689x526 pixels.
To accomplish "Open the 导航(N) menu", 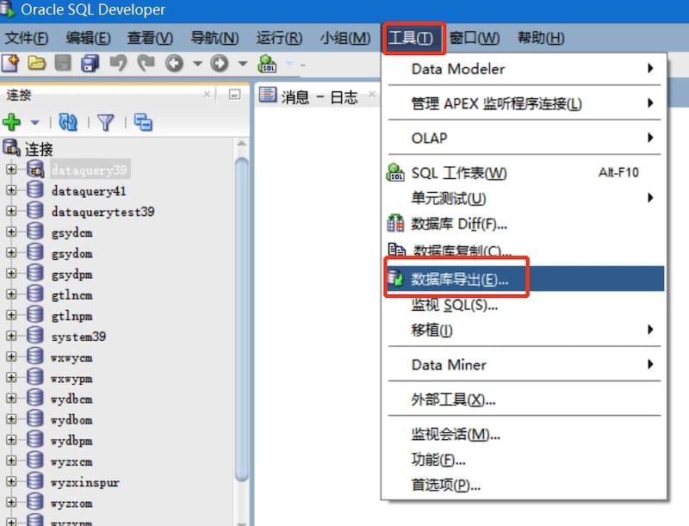I will pyautogui.click(x=214, y=38).
